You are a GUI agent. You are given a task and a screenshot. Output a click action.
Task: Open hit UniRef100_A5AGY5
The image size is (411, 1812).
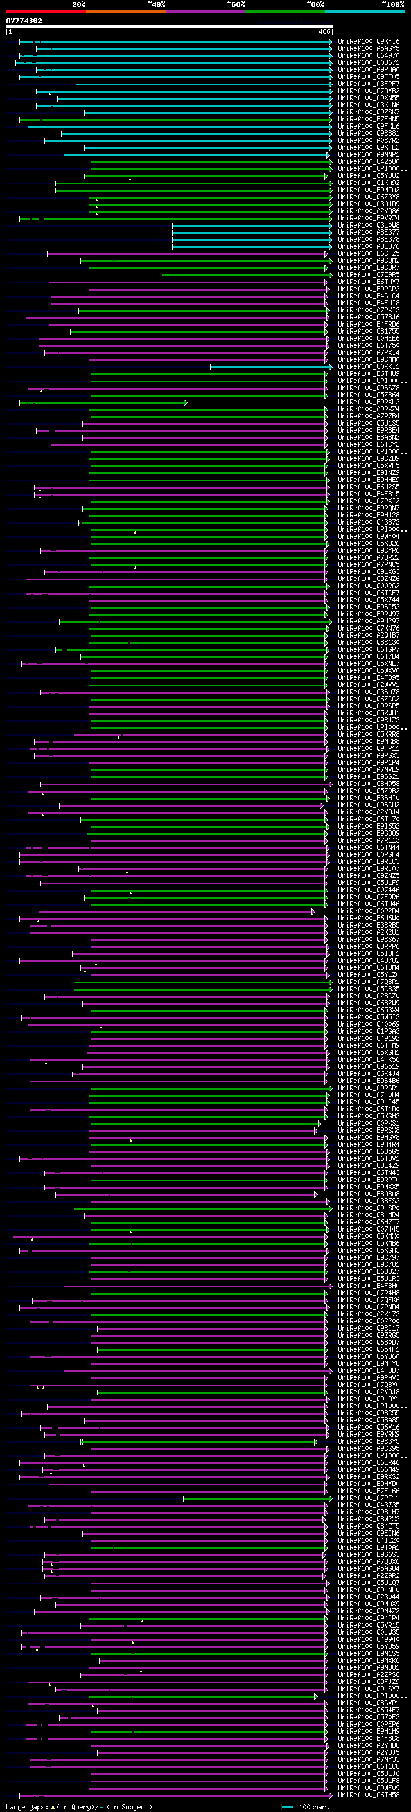tap(369, 49)
